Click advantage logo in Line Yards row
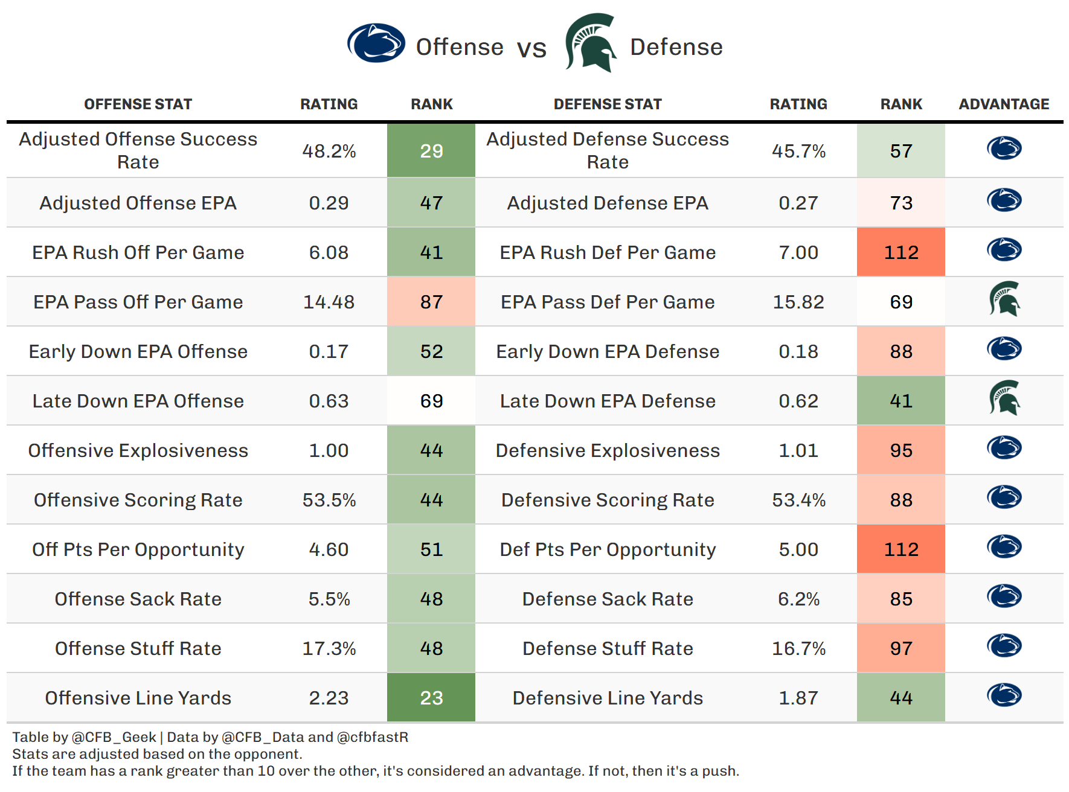This screenshot has height=792, width=1069. [1004, 695]
